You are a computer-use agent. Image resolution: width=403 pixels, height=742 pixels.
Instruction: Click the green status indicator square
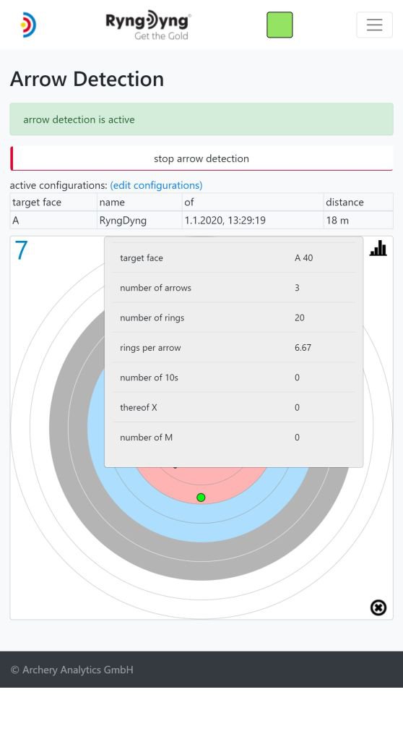(279, 25)
